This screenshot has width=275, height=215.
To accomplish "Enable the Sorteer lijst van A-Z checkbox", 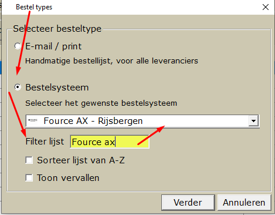I will (x=29, y=160).
